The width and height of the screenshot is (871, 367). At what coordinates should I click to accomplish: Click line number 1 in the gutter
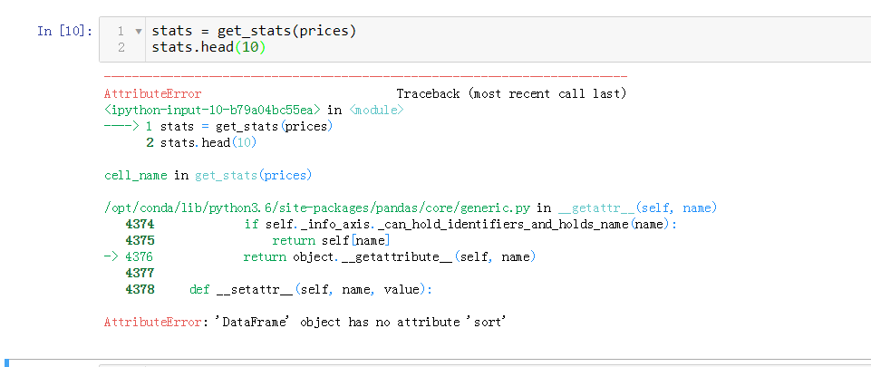[121, 31]
